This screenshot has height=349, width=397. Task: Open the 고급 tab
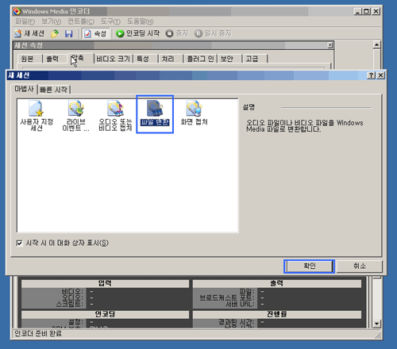(x=252, y=59)
